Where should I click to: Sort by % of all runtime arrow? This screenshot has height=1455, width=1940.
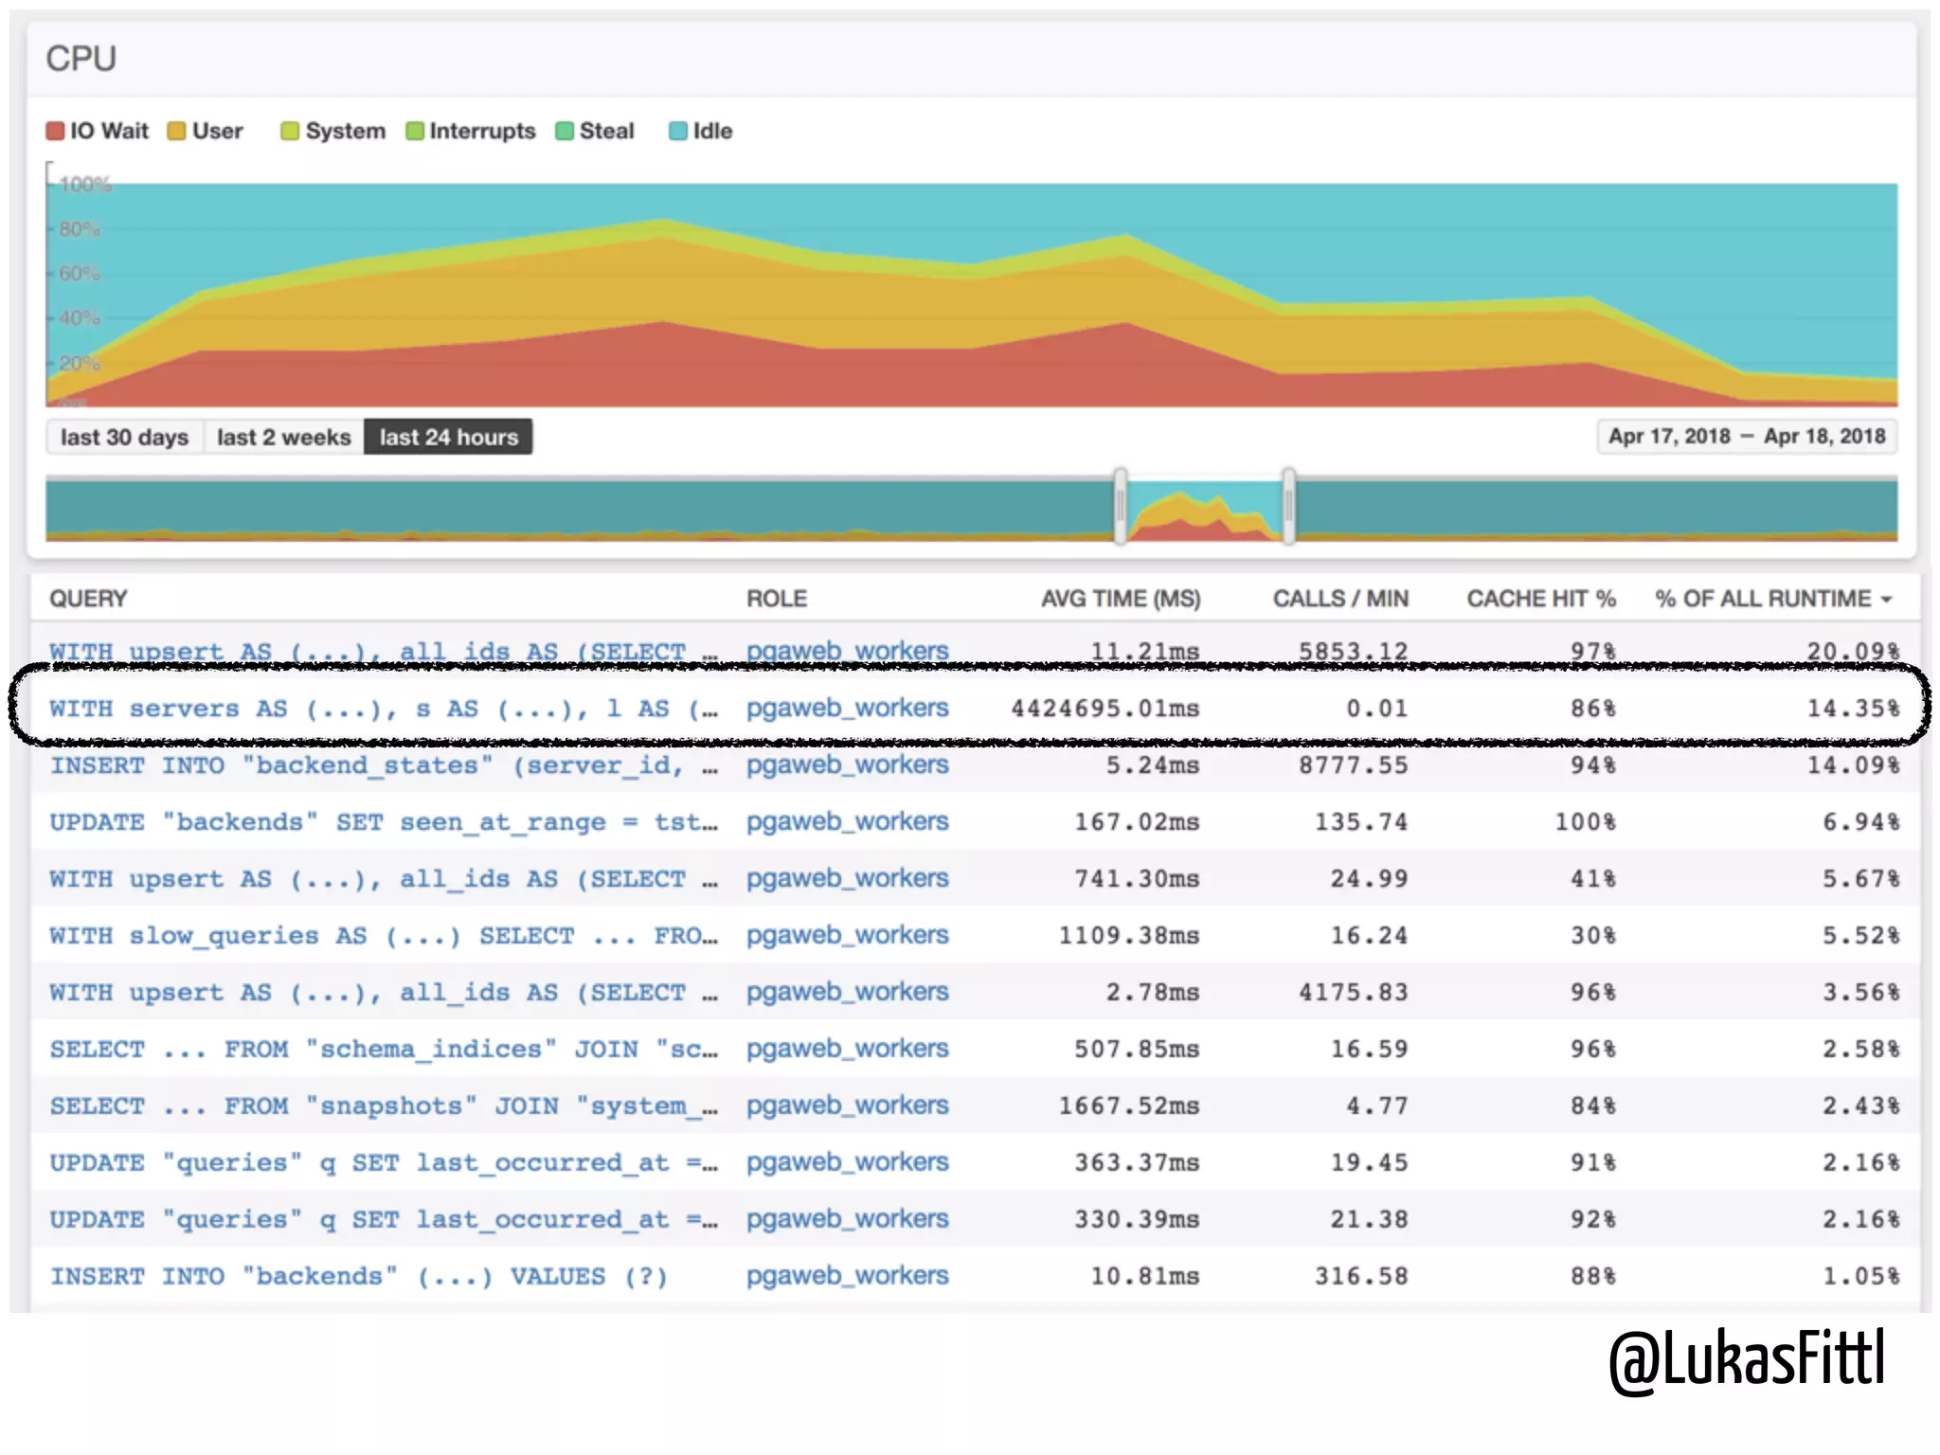coord(1886,600)
